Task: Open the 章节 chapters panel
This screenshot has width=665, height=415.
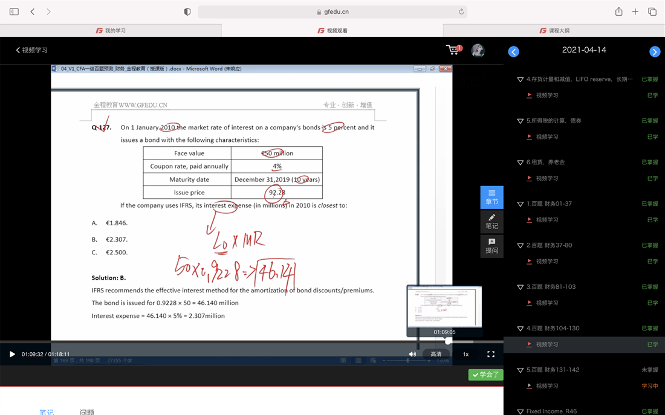Action: (x=492, y=197)
